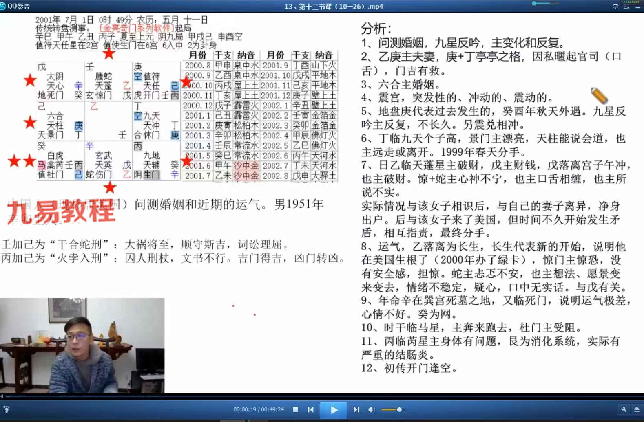Viewport: 644px width, 422px height.
Task: Click the 太阴 text in the top-left palace
Action: [x=55, y=76]
